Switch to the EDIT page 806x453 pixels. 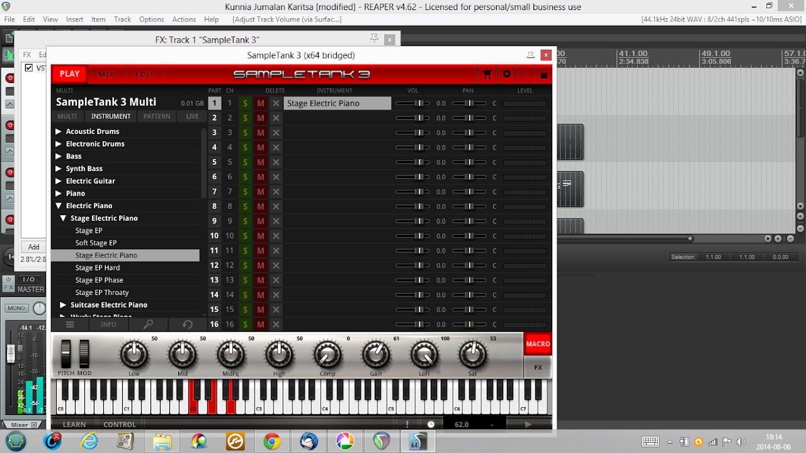[145, 74]
